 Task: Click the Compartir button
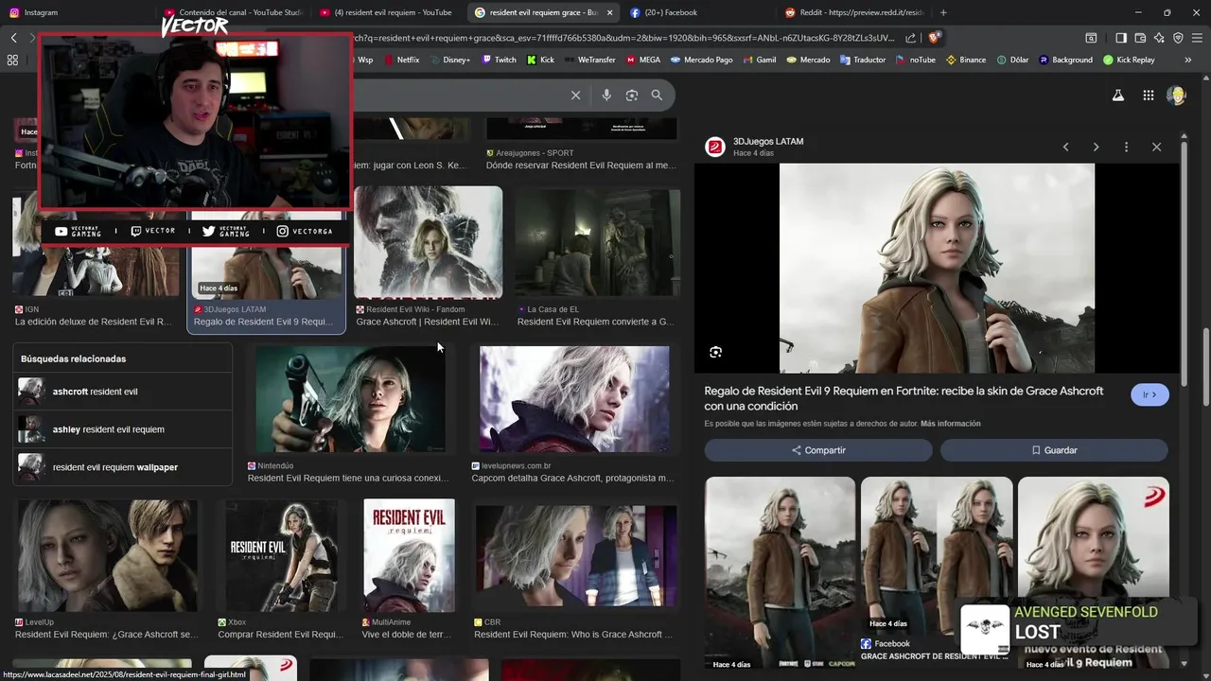click(x=818, y=450)
